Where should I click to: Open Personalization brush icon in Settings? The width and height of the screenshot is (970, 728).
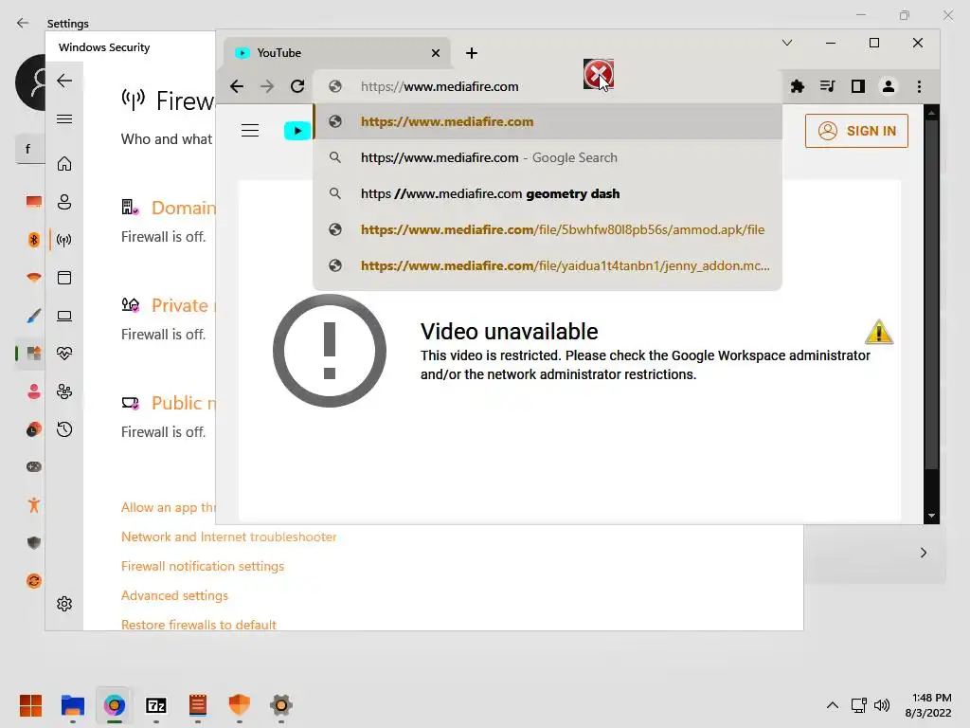[34, 316]
